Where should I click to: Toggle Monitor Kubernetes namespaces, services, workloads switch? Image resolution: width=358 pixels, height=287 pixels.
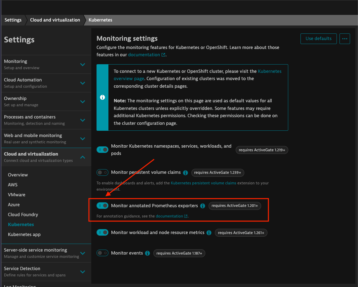[x=102, y=150]
